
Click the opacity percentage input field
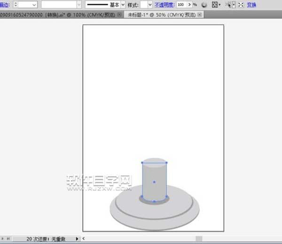pos(181,4)
